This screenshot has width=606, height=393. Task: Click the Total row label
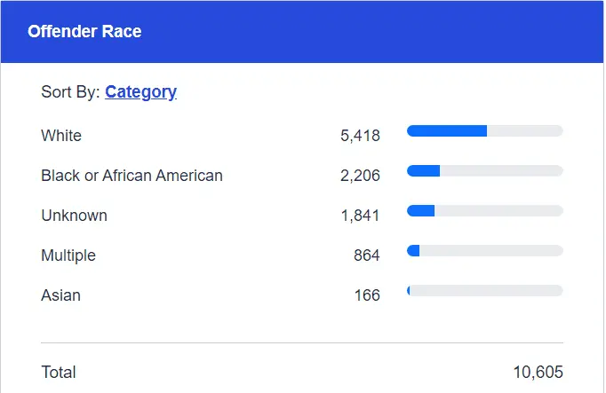point(59,373)
